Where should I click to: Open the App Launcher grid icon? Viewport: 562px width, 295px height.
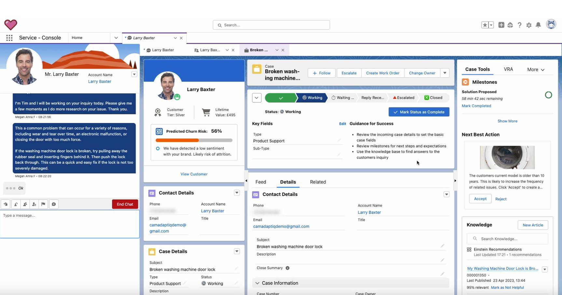9,38
